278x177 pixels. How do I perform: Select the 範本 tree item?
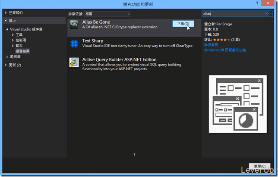click(19, 46)
